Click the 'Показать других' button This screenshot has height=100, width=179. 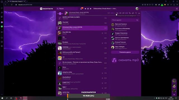coord(125,52)
